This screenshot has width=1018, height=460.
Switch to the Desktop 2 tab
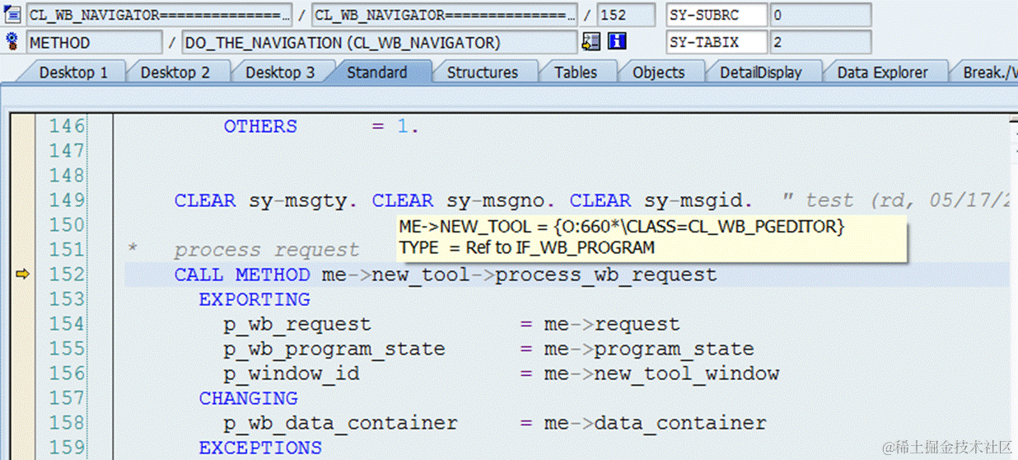point(175,73)
